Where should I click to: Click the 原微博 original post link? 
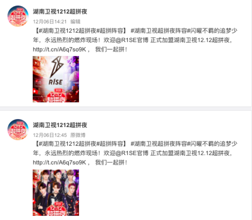78,135
